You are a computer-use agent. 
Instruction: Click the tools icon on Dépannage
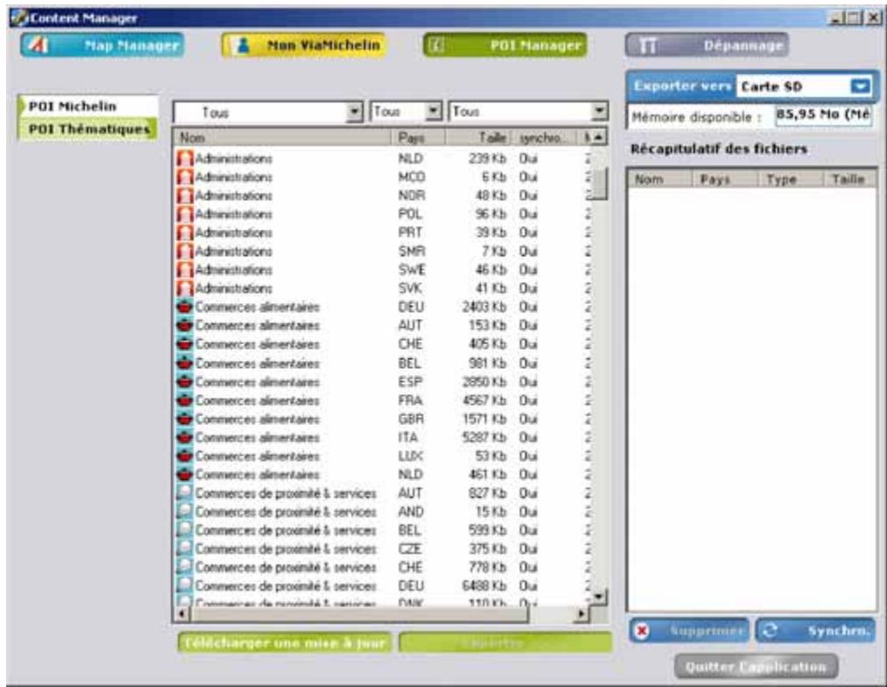coord(648,46)
